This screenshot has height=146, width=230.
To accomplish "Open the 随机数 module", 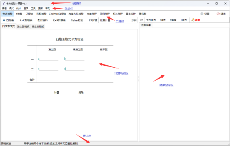I will coord(143,14).
